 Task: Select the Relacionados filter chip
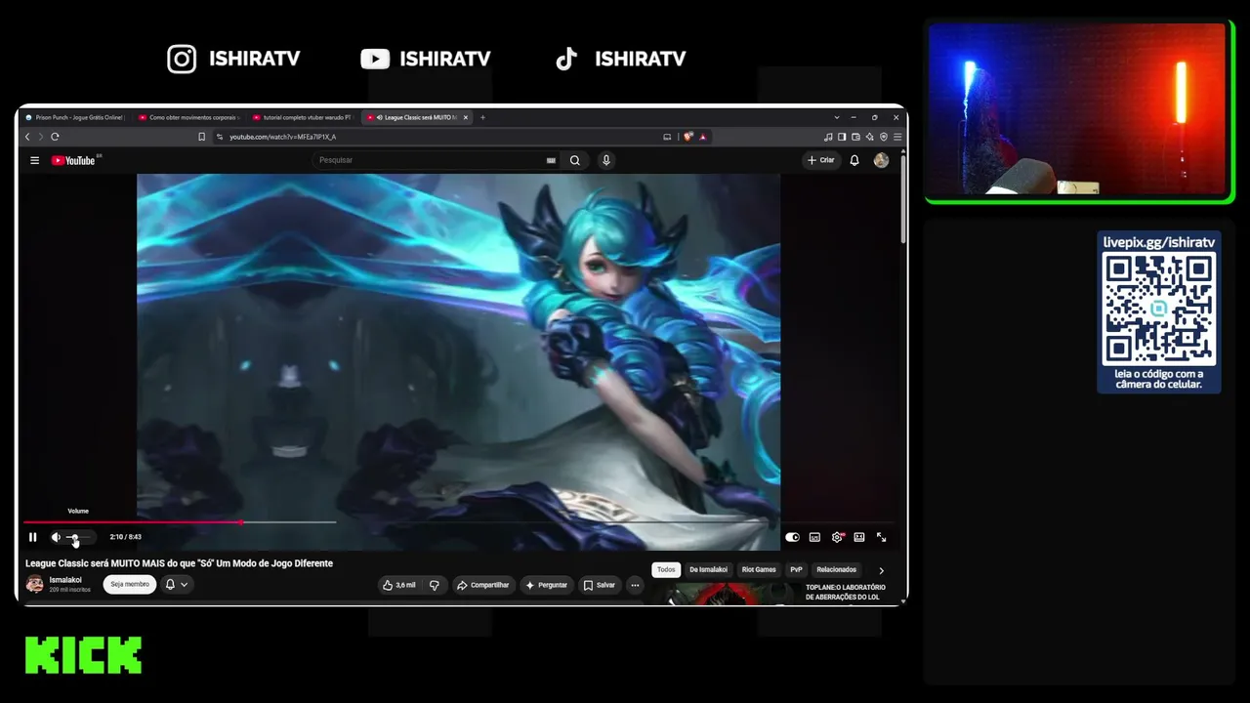[x=836, y=569]
